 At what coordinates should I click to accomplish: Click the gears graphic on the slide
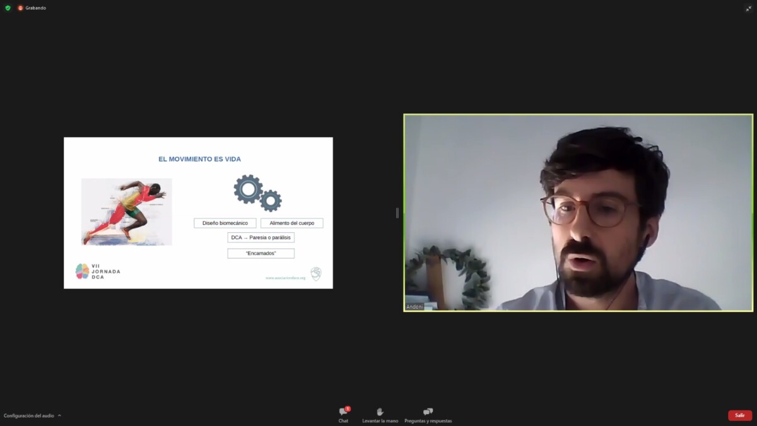point(257,192)
